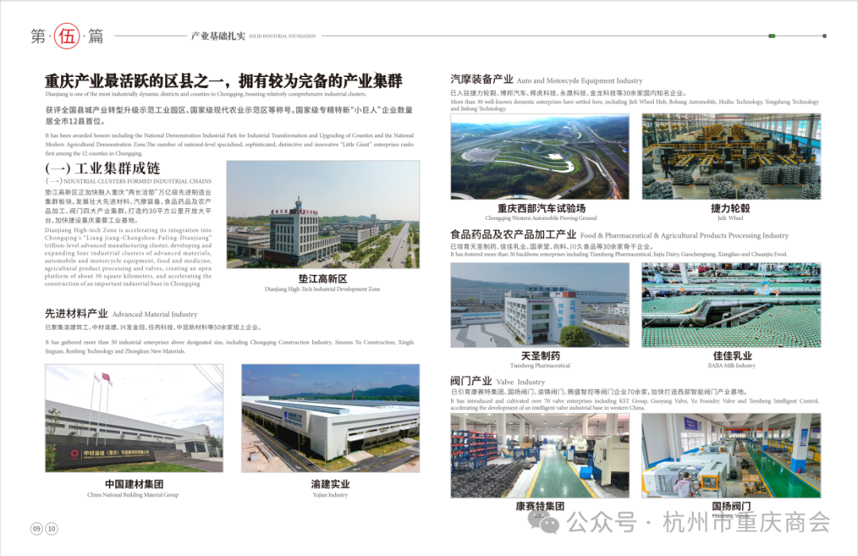858x556 pixels.
Task: Click the section title 汽摩装备产业
Action: (482, 80)
